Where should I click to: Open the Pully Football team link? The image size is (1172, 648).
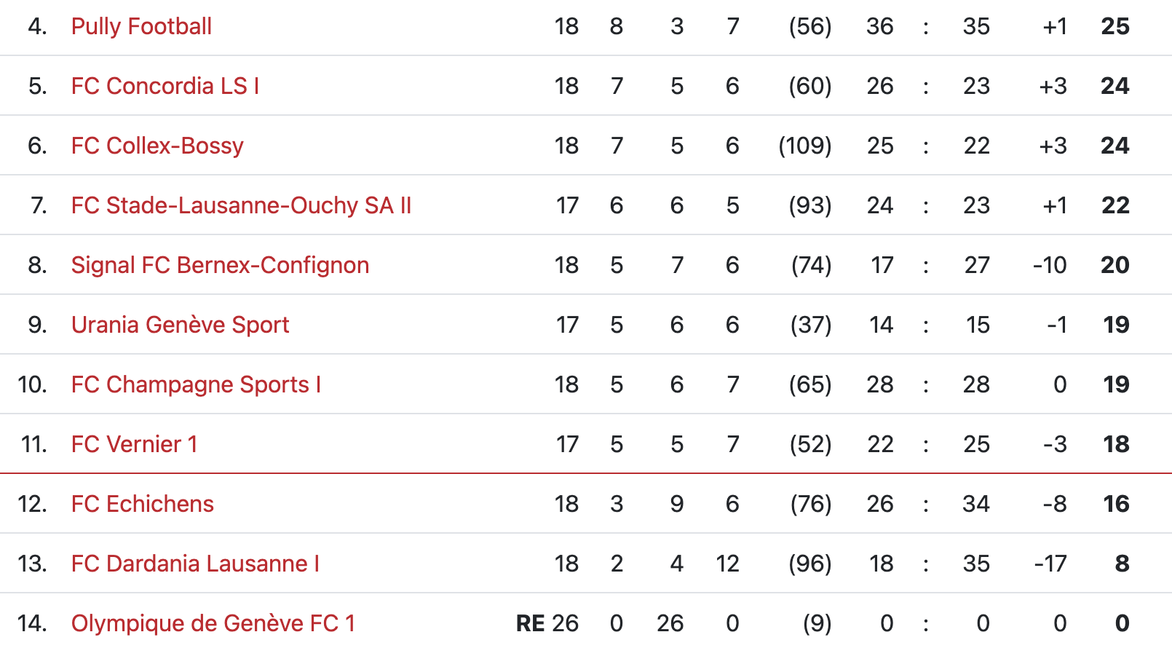[141, 26]
